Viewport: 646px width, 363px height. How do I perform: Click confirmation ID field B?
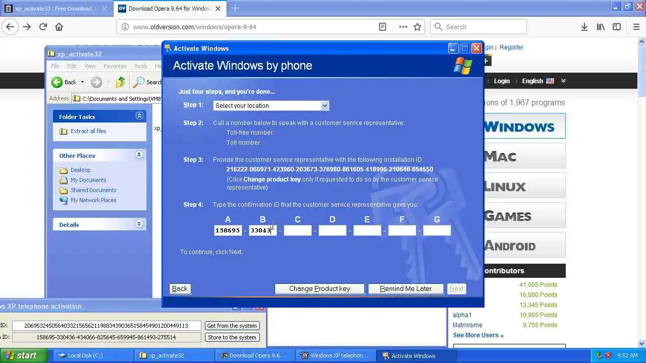click(262, 230)
